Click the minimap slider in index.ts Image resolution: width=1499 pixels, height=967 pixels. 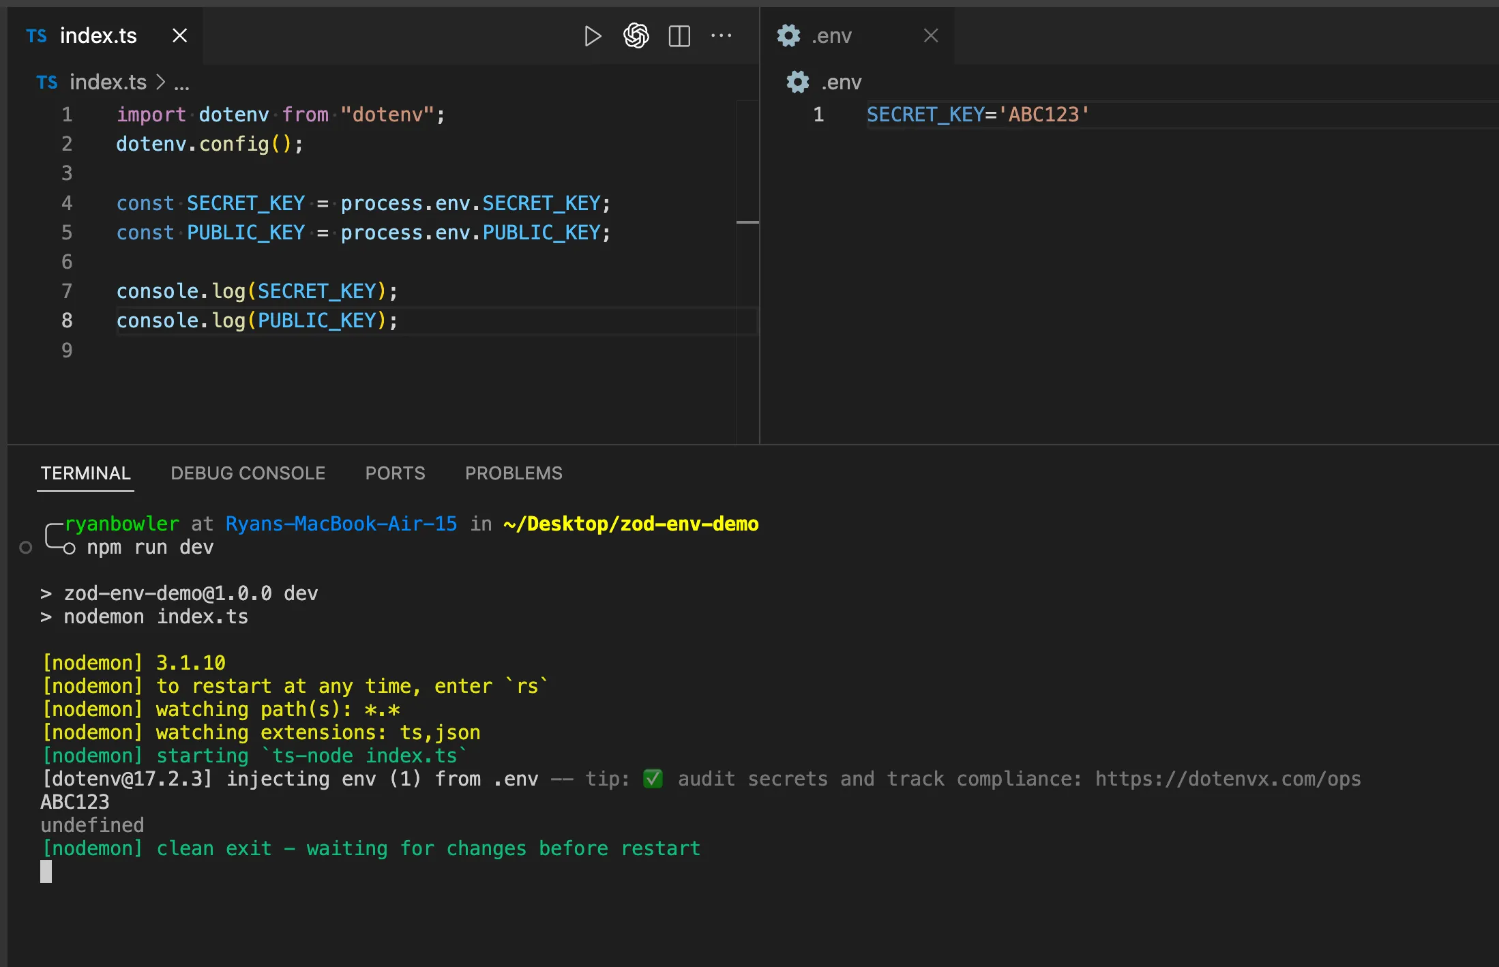pyautogui.click(x=747, y=222)
